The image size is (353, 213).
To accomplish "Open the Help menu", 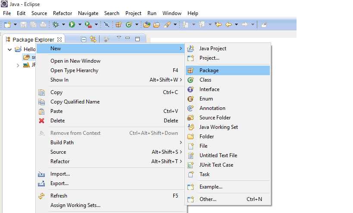I will tap(193, 13).
